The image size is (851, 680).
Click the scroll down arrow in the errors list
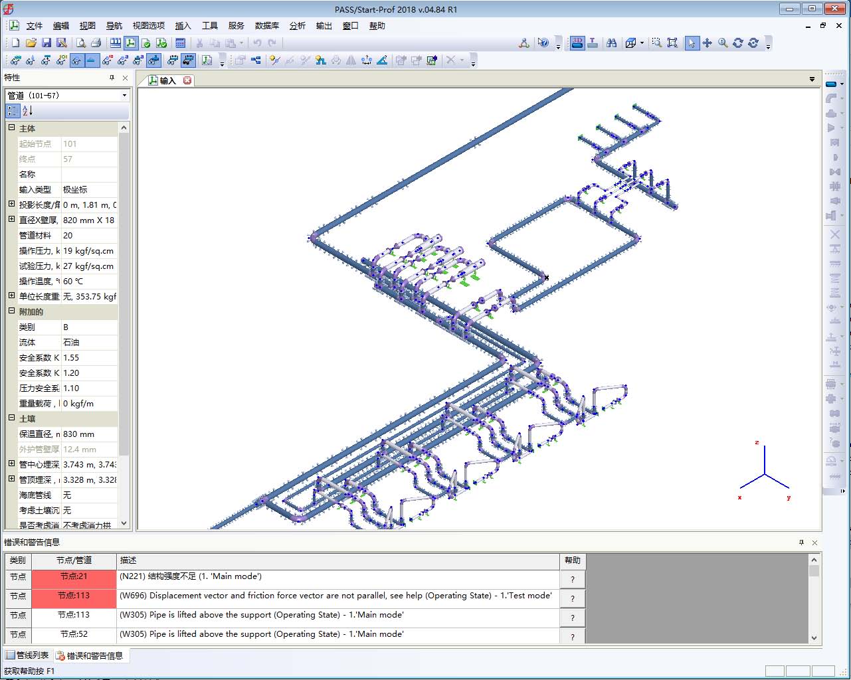[814, 638]
